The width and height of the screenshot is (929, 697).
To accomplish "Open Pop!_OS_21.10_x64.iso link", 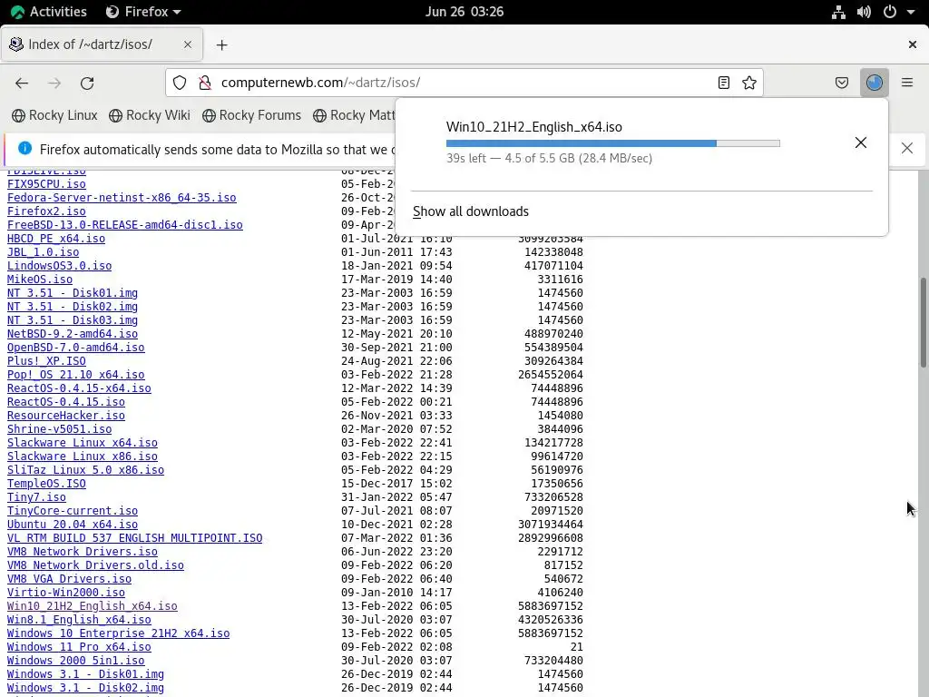I will [76, 375].
